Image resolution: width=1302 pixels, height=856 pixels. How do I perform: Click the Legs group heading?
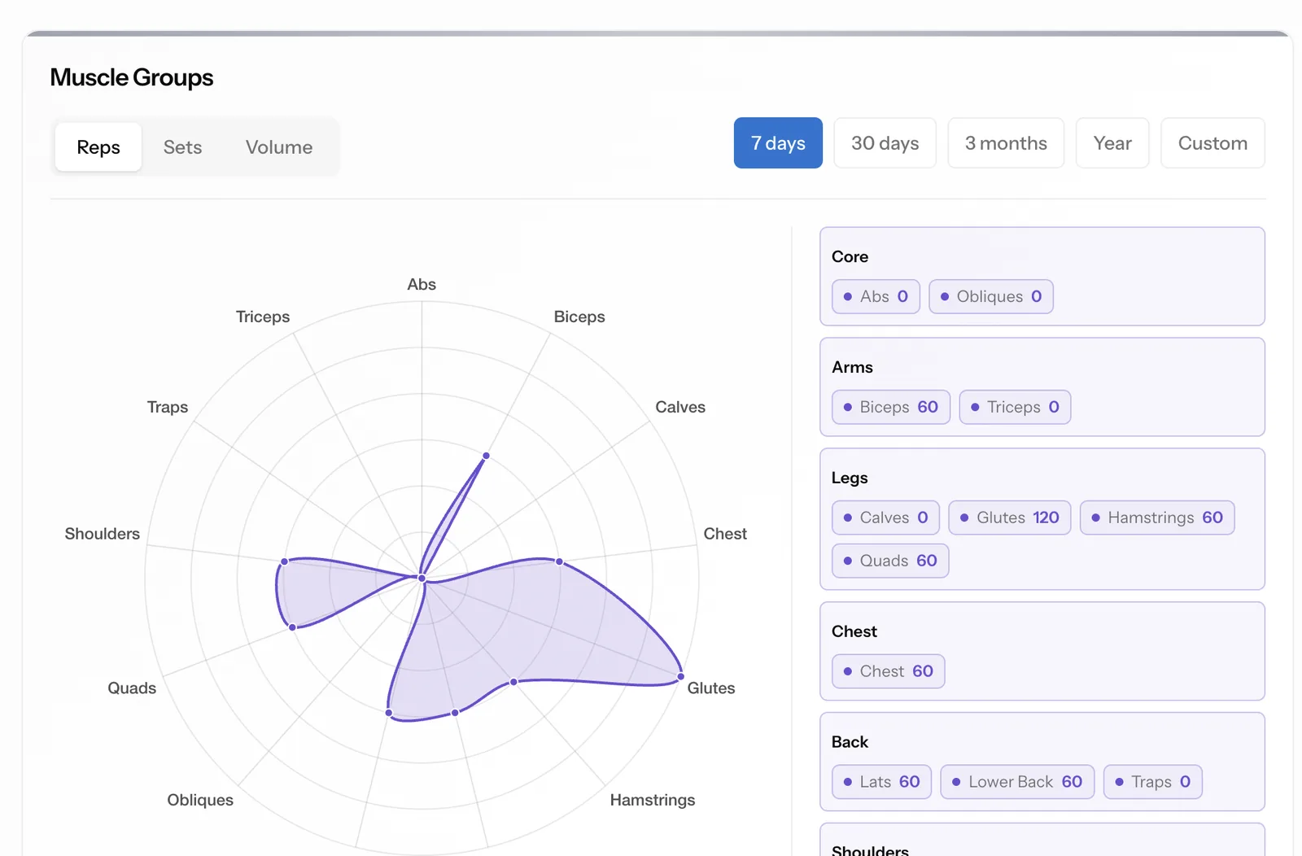click(x=850, y=478)
